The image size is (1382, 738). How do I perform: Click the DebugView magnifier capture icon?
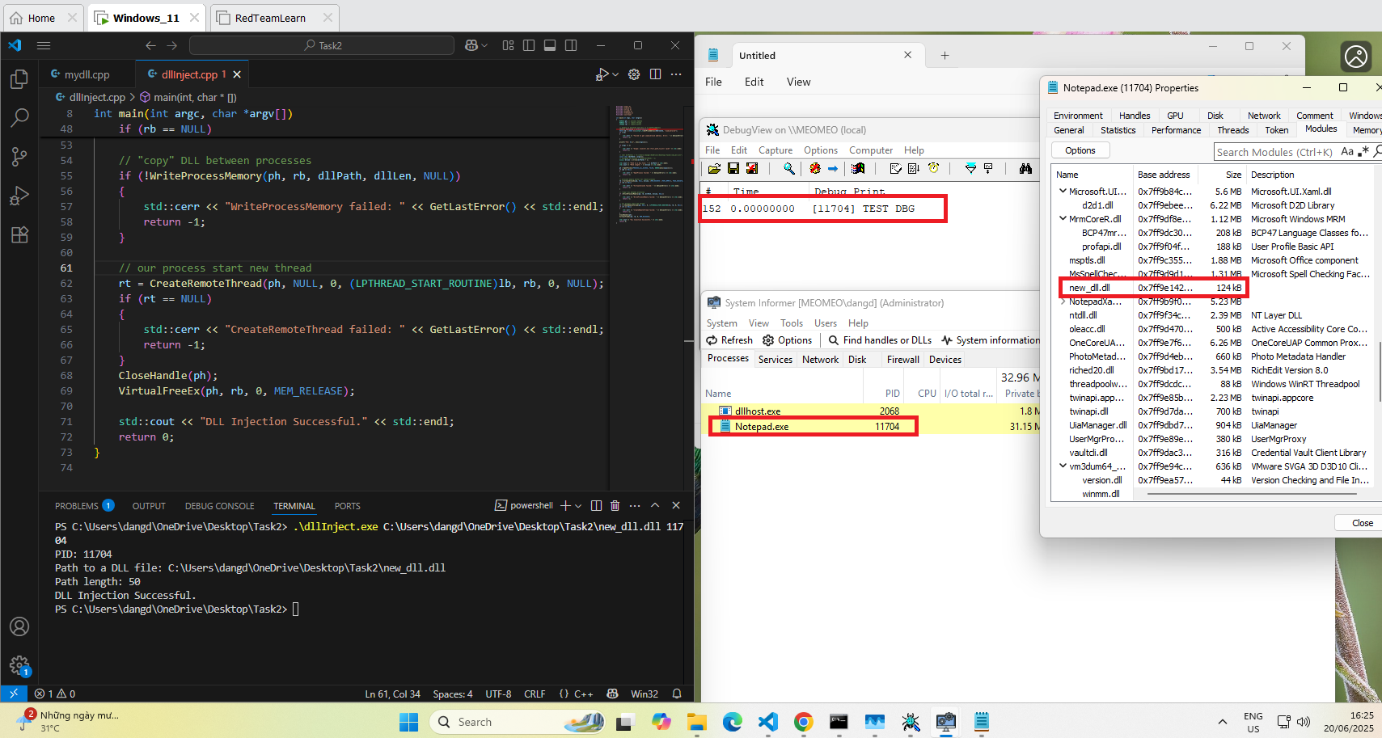[x=788, y=168]
